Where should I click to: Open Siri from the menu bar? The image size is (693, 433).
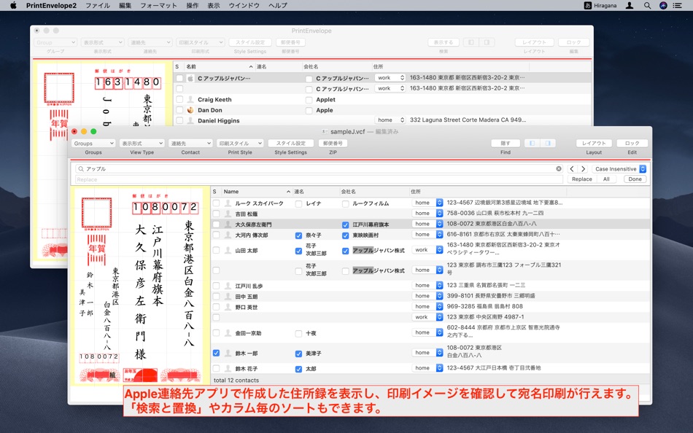(663, 5)
